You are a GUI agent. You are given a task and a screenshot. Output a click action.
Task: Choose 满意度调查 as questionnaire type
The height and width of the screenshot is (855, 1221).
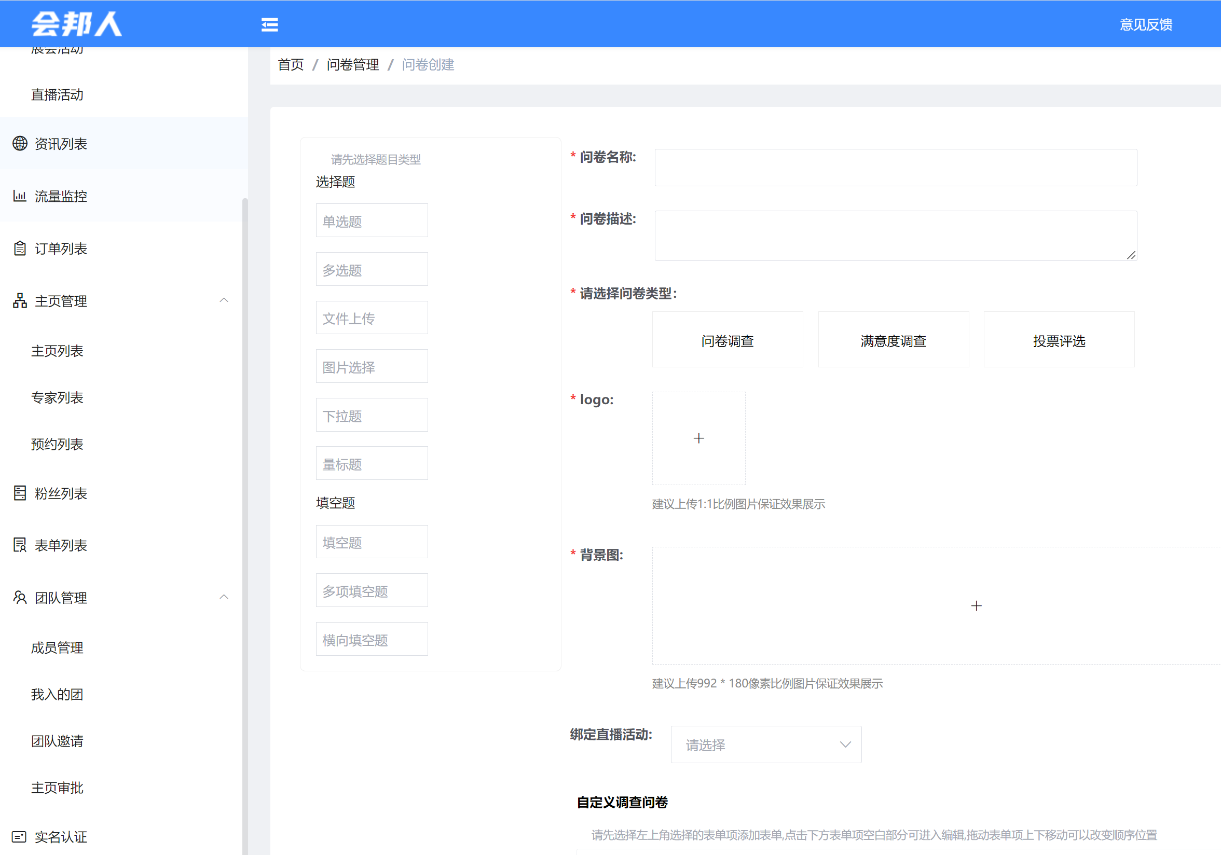(893, 340)
